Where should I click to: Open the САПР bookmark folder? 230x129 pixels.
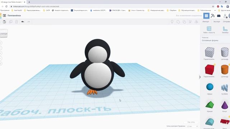pyautogui.click(x=46, y=10)
